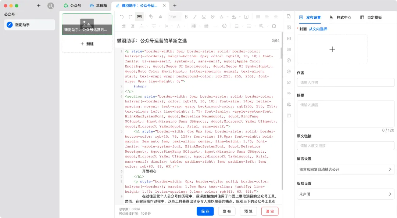Insert a video from the side strip

tap(289, 39)
